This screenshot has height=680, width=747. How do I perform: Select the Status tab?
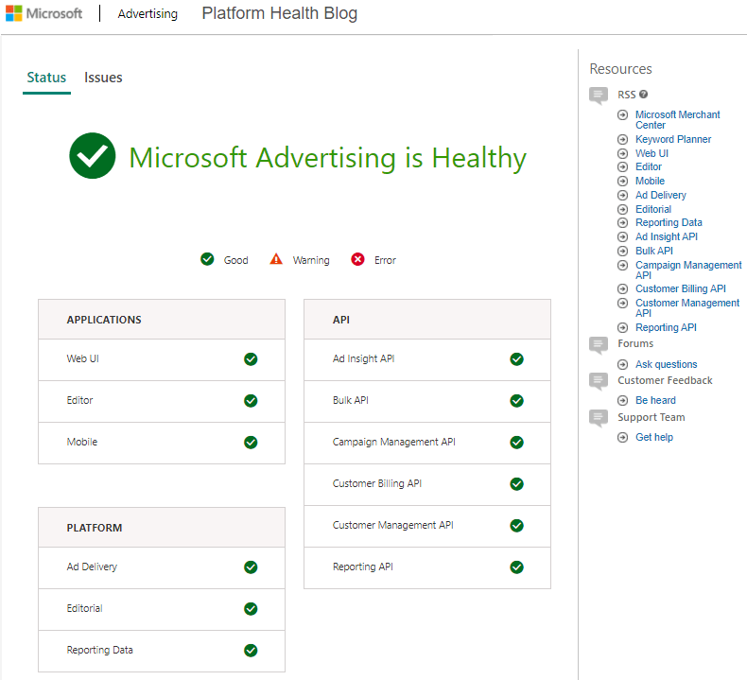click(x=46, y=78)
